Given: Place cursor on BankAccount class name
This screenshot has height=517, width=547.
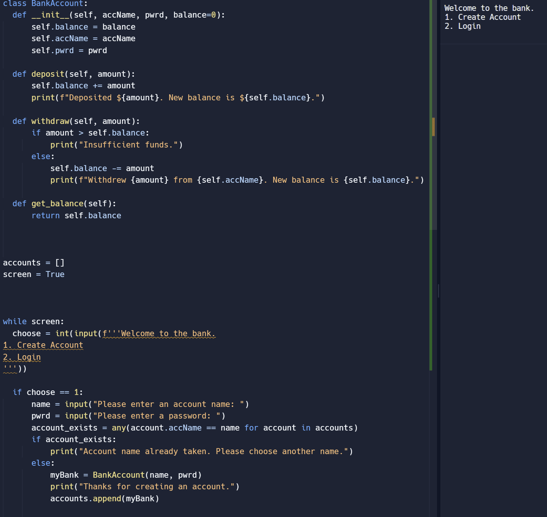Looking at the screenshot, I should (x=57, y=4).
